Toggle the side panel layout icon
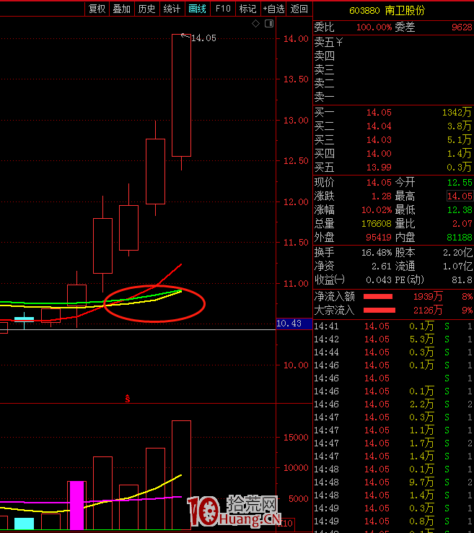Viewport: 474px width, 533px height. click(269, 23)
